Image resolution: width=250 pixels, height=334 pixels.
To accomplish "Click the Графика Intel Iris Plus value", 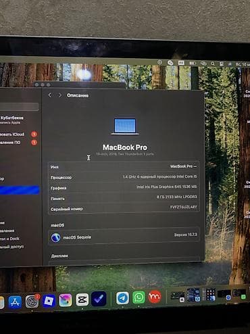I will pyautogui.click(x=166, y=187).
